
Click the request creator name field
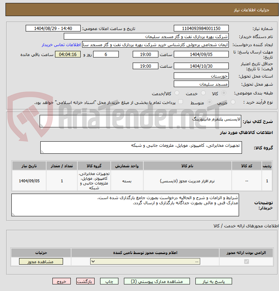point(155,45)
